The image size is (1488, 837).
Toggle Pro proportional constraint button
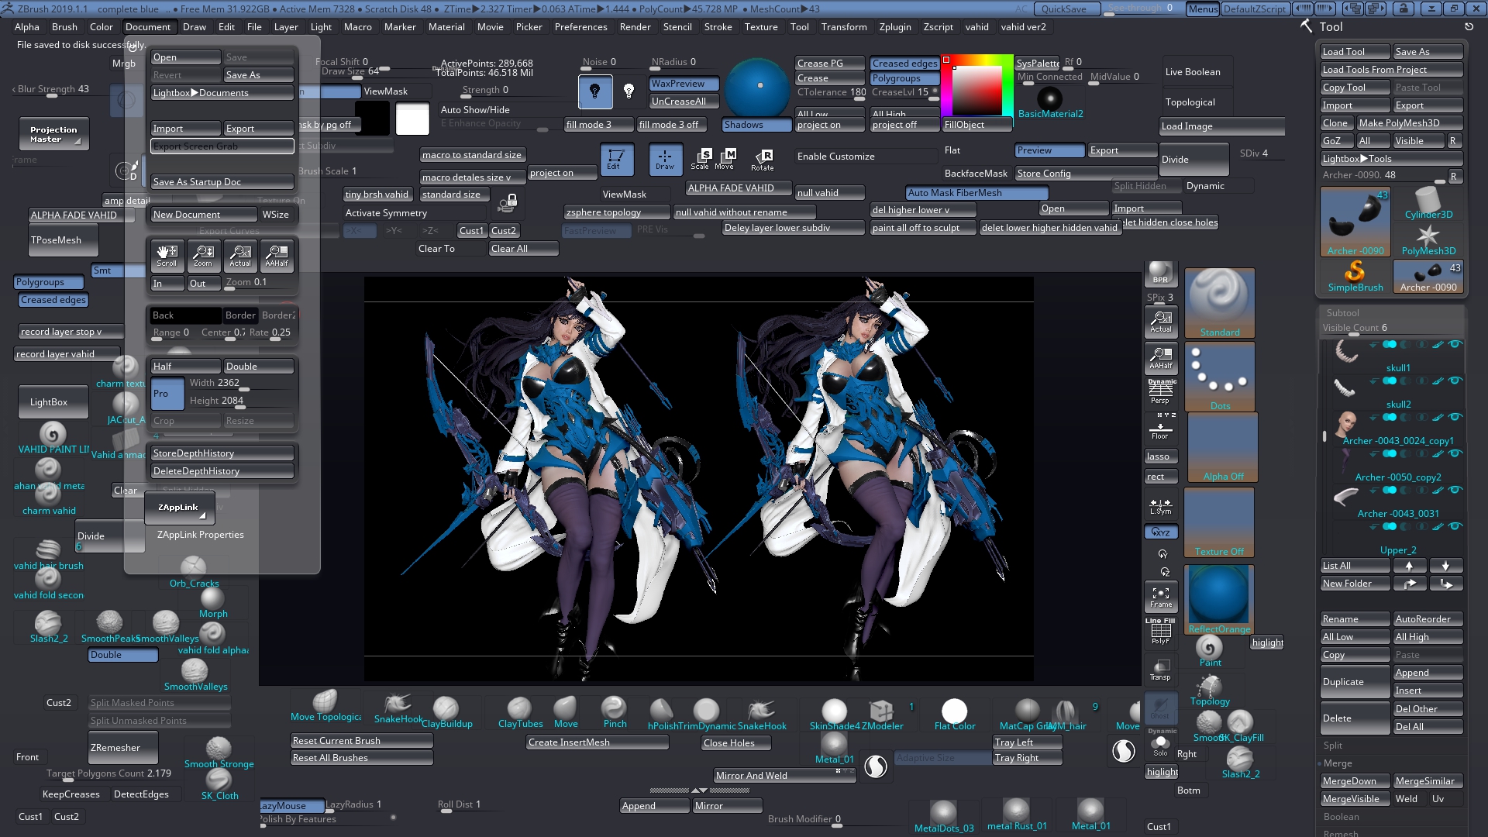167,393
